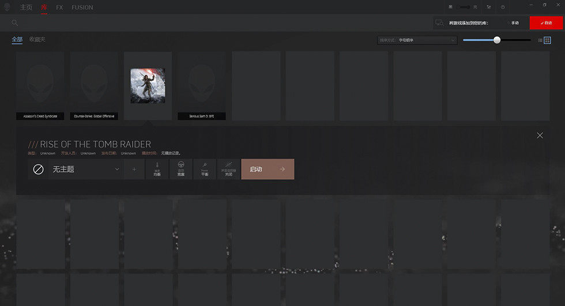Click the power profile icon (平衡)
565x306 pixels.
coord(205,169)
